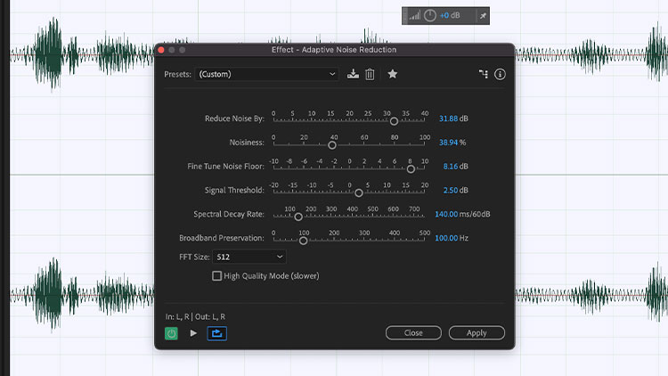The height and width of the screenshot is (376, 668).
Task: Click the Fine Tune Noise Floor slider handle
Action: tap(411, 169)
